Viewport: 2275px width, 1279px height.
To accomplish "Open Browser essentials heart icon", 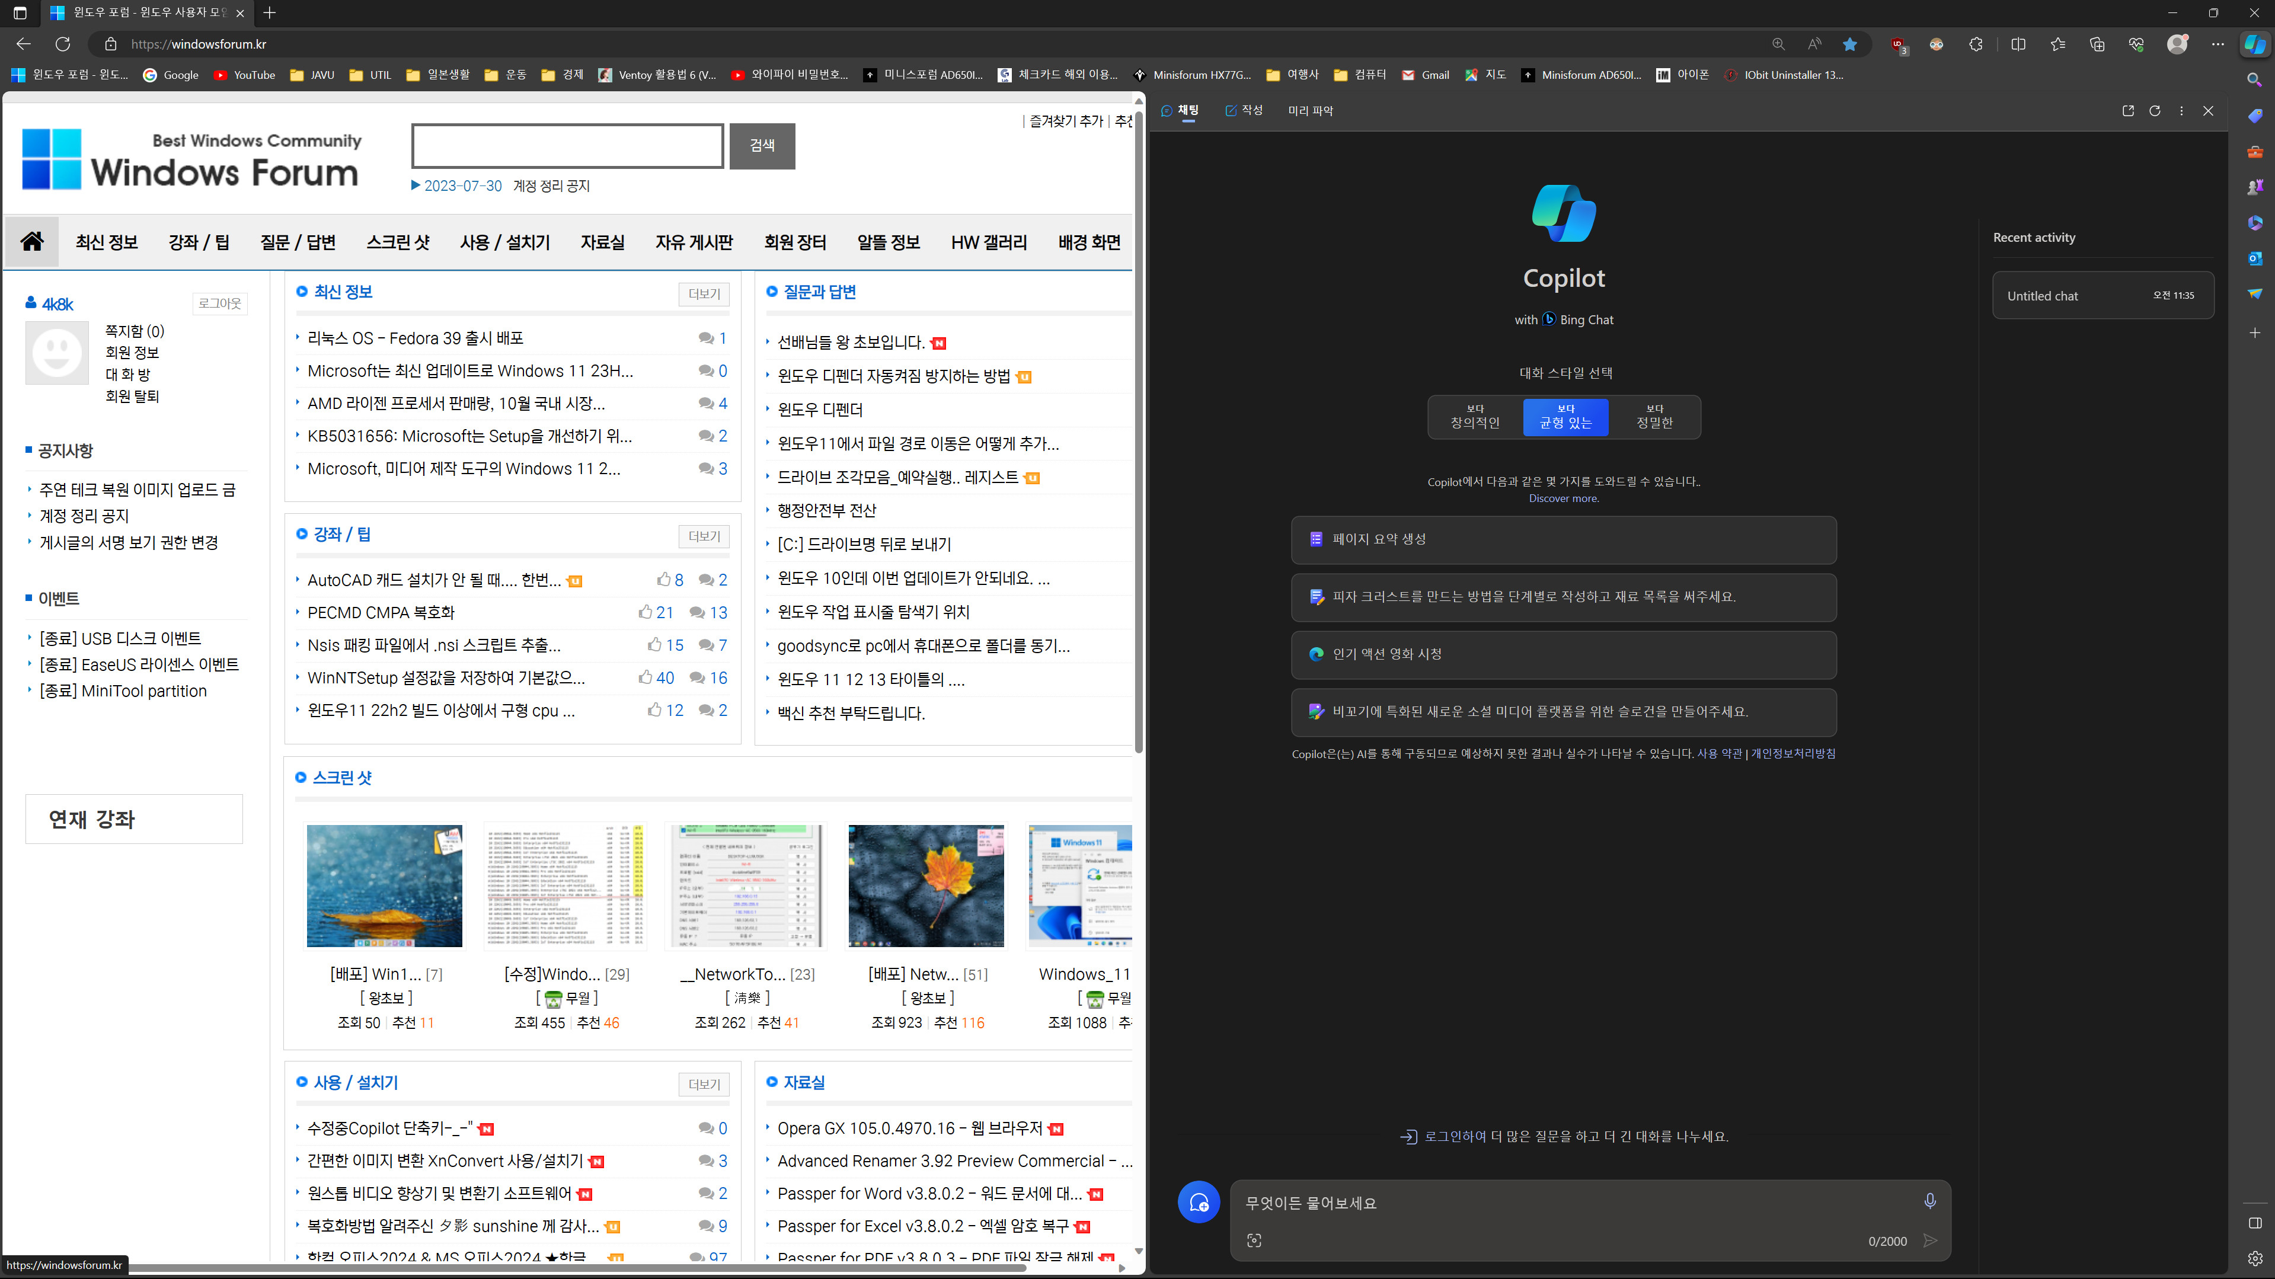I will 2136,44.
